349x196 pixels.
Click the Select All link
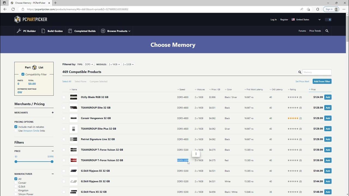tap(67, 81)
